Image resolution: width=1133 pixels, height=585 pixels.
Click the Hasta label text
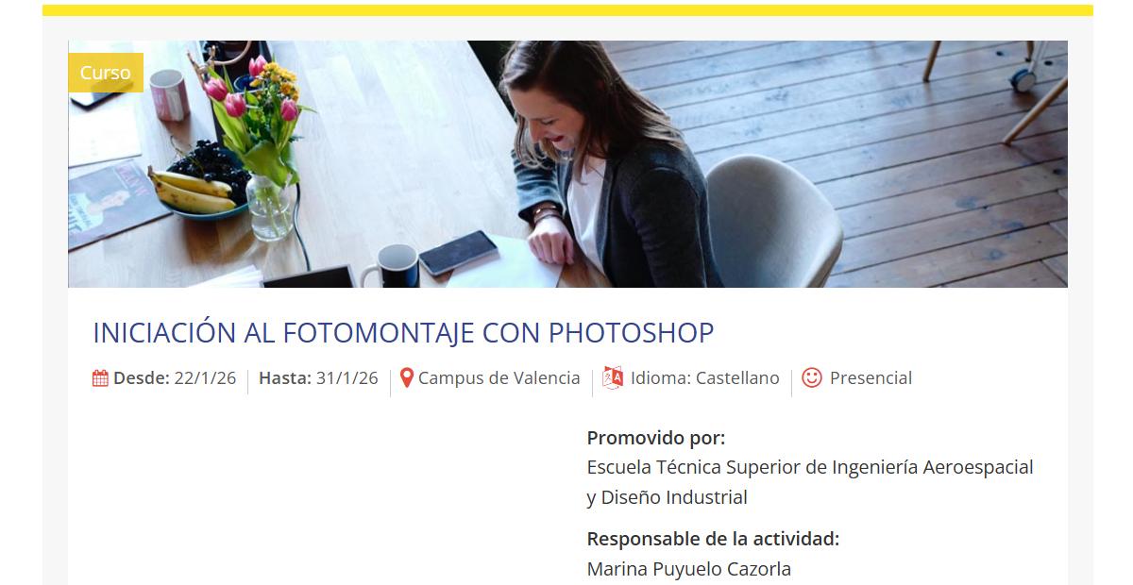pyautogui.click(x=285, y=378)
